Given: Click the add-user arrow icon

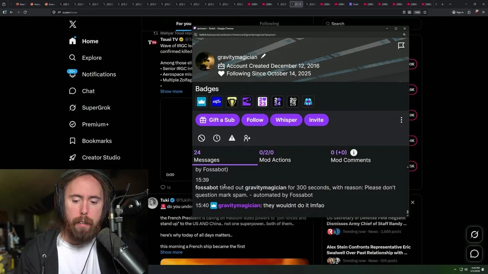Looking at the screenshot, I should pos(247,138).
